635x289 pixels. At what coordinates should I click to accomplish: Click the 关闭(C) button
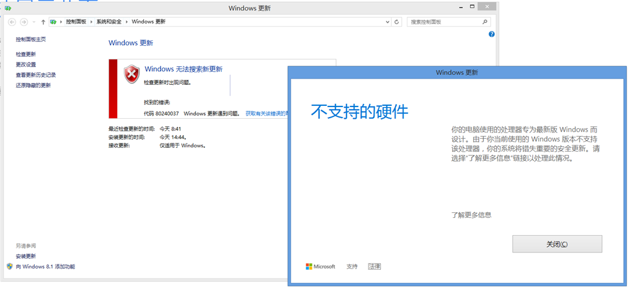[x=557, y=244]
